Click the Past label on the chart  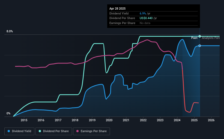pyautogui.click(x=194, y=38)
